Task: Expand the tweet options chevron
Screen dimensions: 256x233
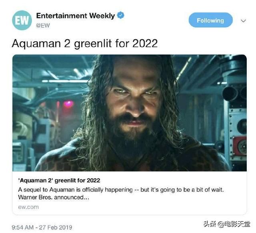Action: tap(243, 21)
